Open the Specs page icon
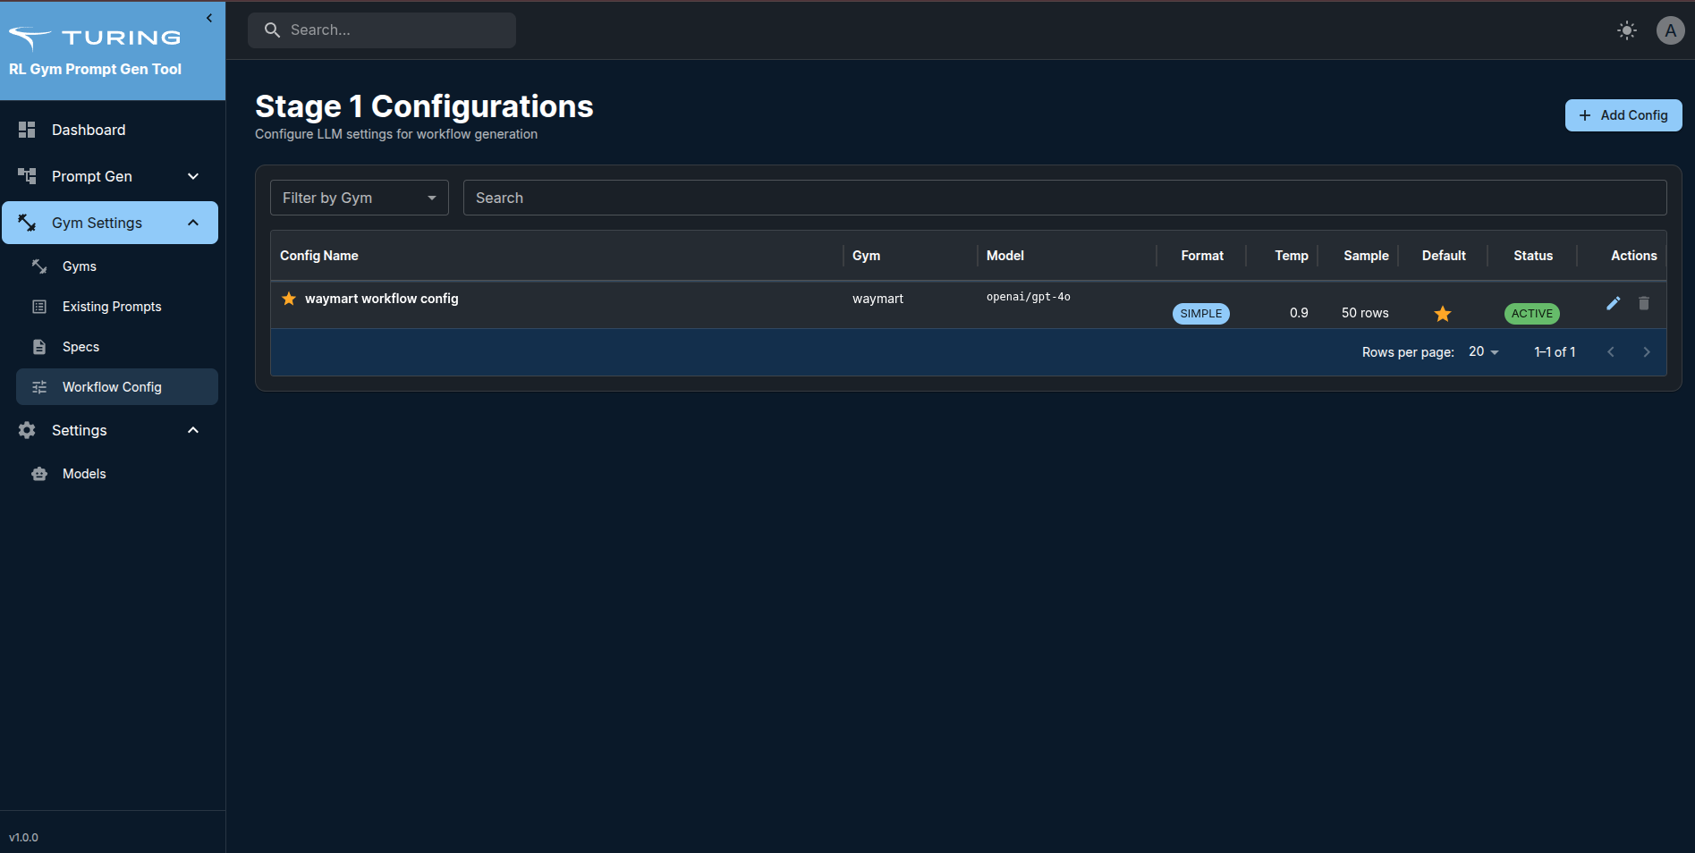The height and width of the screenshot is (853, 1695). tap(38, 346)
